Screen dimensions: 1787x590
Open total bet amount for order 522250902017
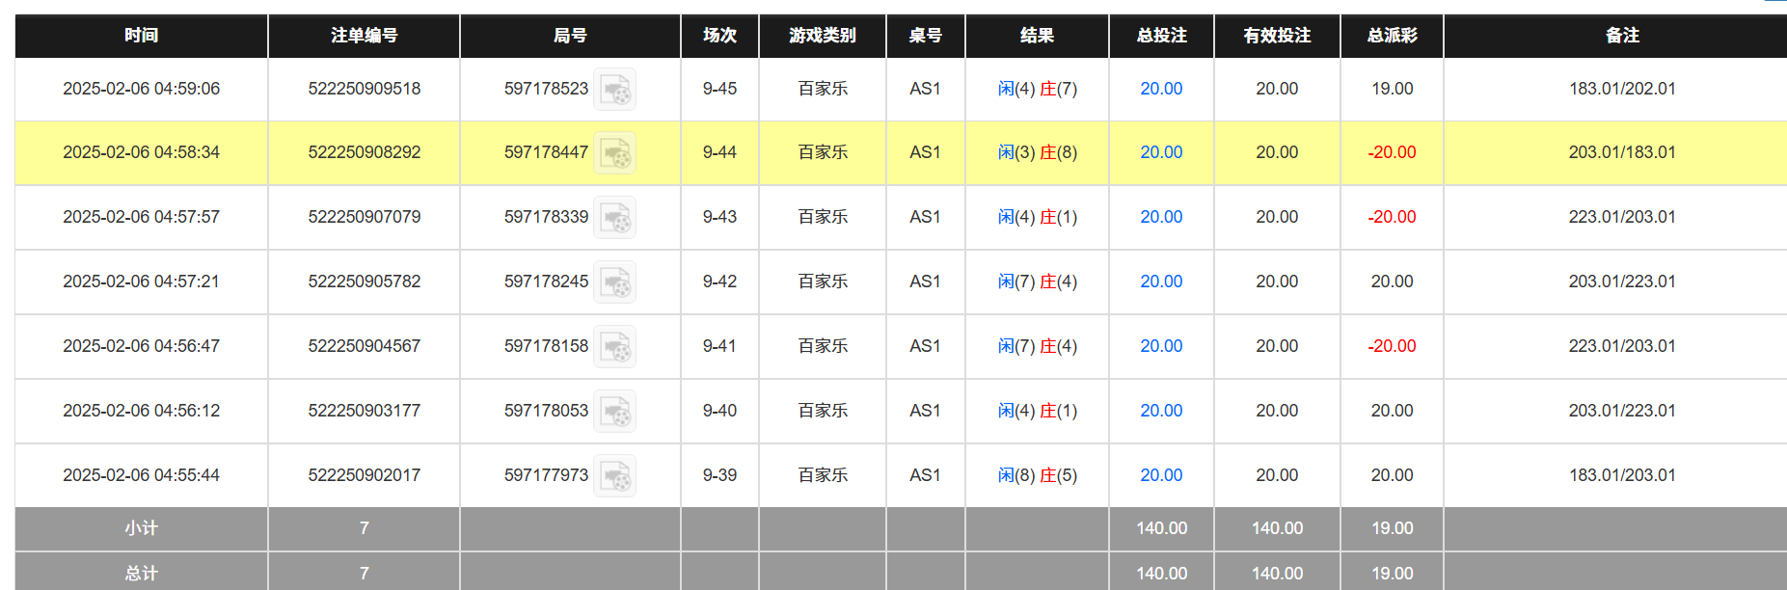1161,475
